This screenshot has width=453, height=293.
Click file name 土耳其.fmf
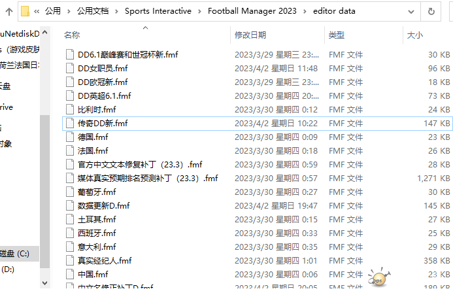97,219
